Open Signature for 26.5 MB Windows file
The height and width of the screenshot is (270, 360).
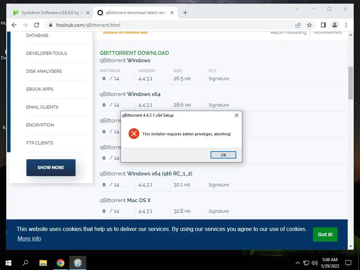click(x=219, y=78)
